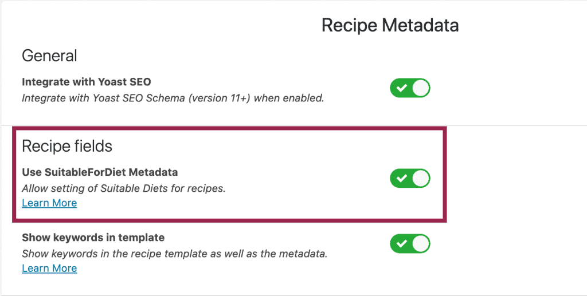Click the Yoast SEO Schema description text

tap(173, 98)
